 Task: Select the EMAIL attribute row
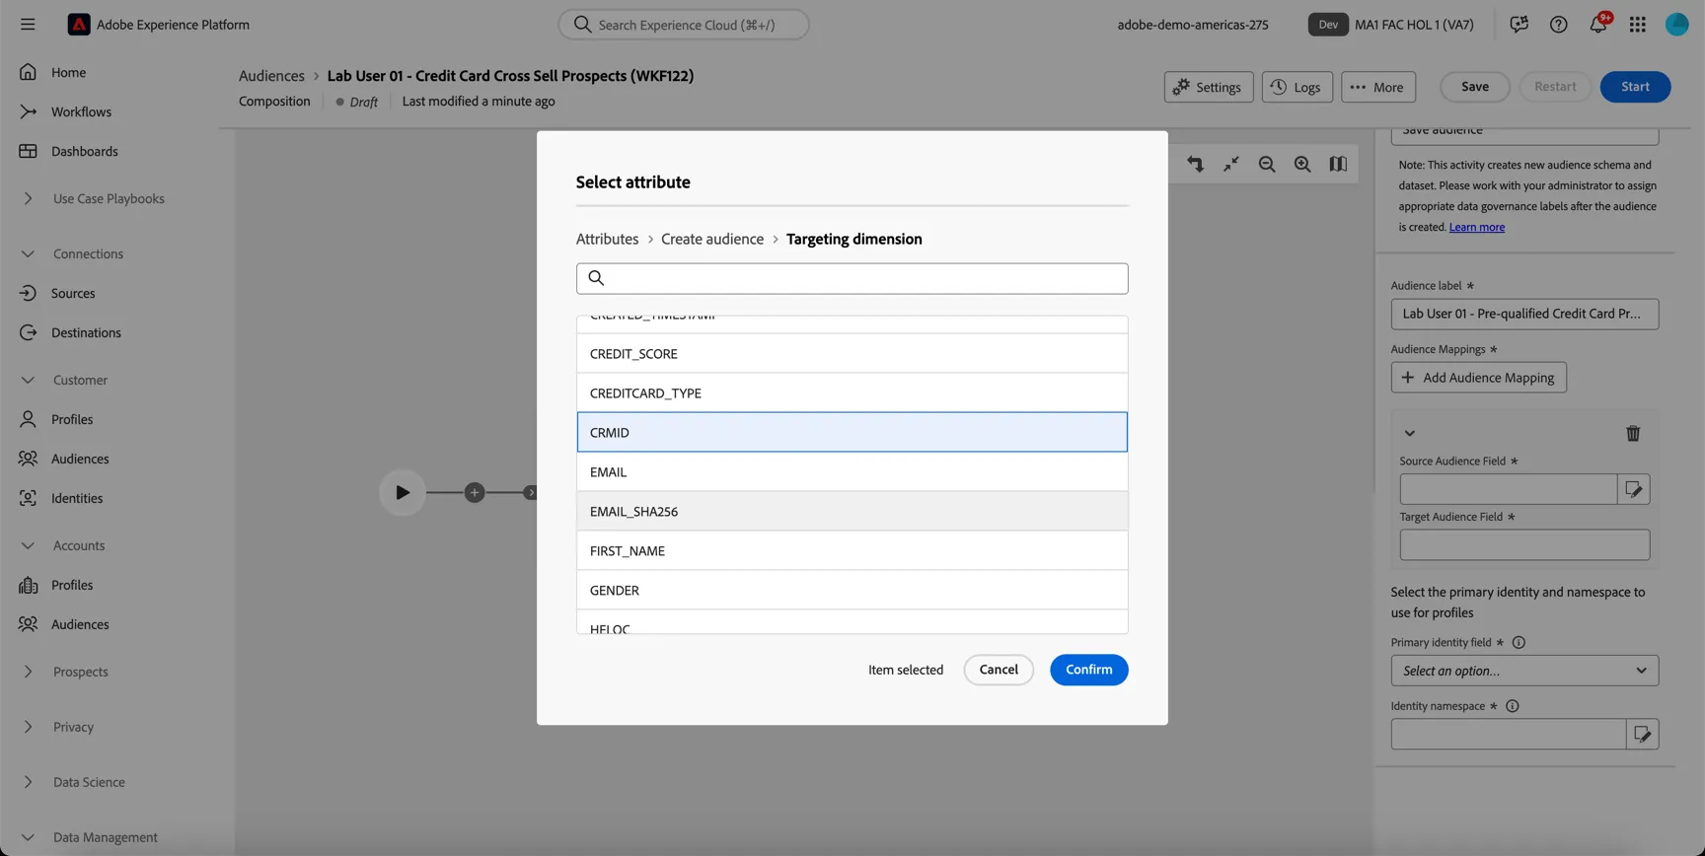(x=852, y=471)
